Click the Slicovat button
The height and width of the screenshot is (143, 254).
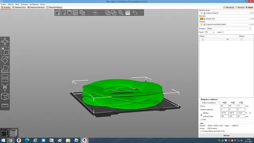pos(226,135)
